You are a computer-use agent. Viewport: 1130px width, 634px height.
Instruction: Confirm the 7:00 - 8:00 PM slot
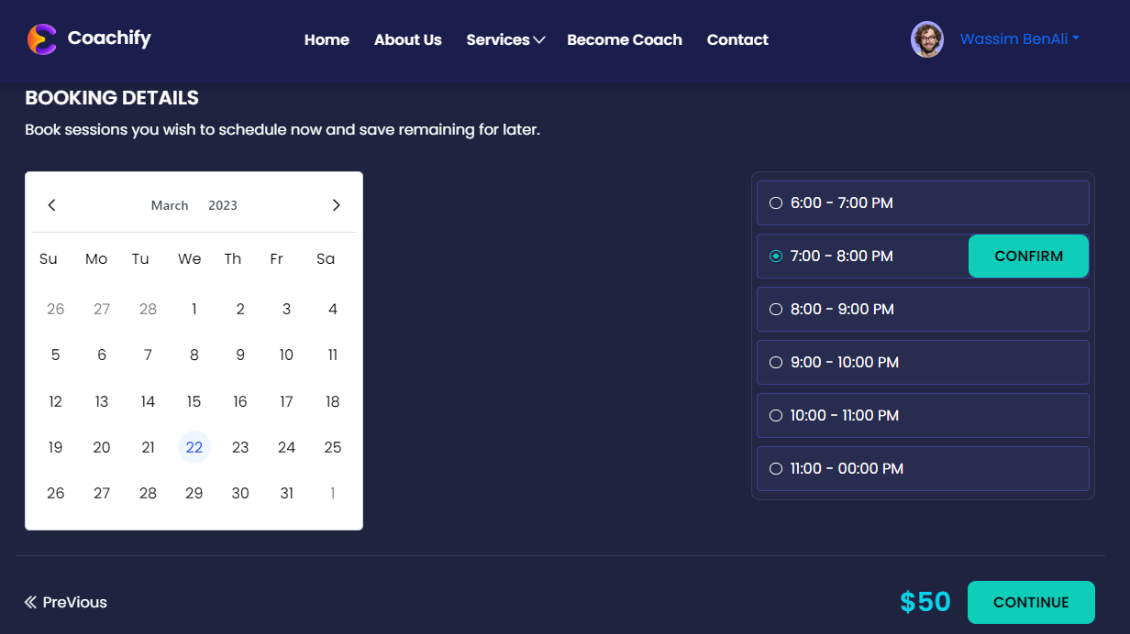pos(1028,257)
